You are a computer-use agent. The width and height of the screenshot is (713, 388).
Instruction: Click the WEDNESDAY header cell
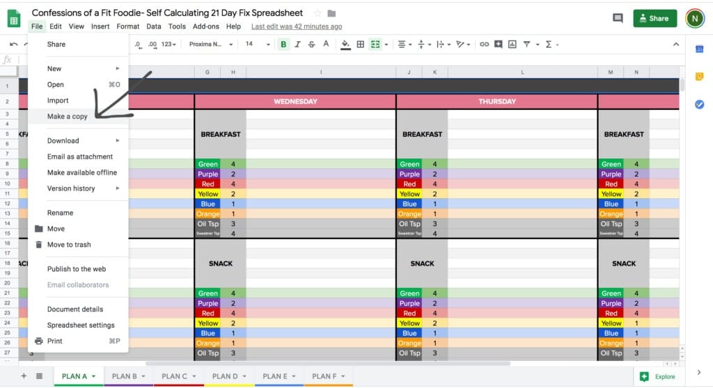pyautogui.click(x=295, y=102)
